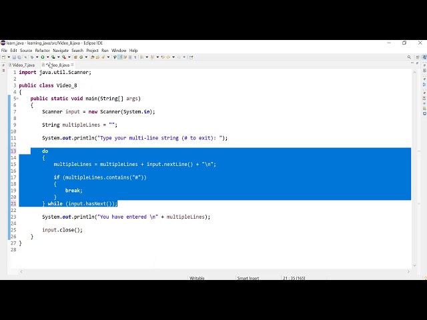The image size is (427, 320).
Task: Minimize the editor area button
Action: [x=412, y=63]
